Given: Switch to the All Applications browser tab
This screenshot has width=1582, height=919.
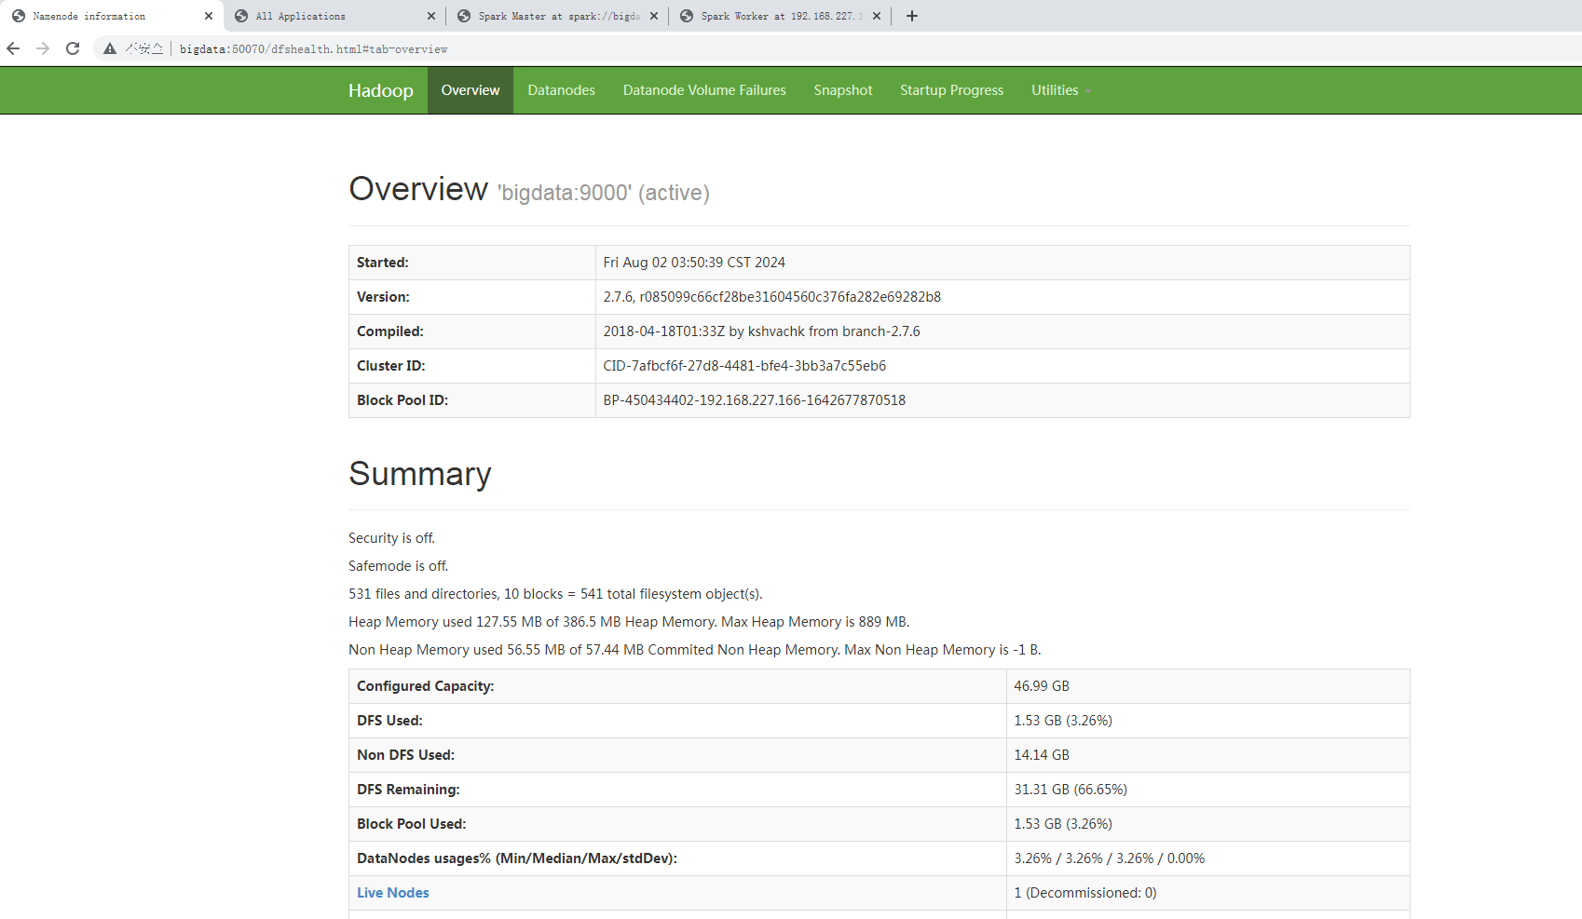Looking at the screenshot, I should (x=334, y=16).
